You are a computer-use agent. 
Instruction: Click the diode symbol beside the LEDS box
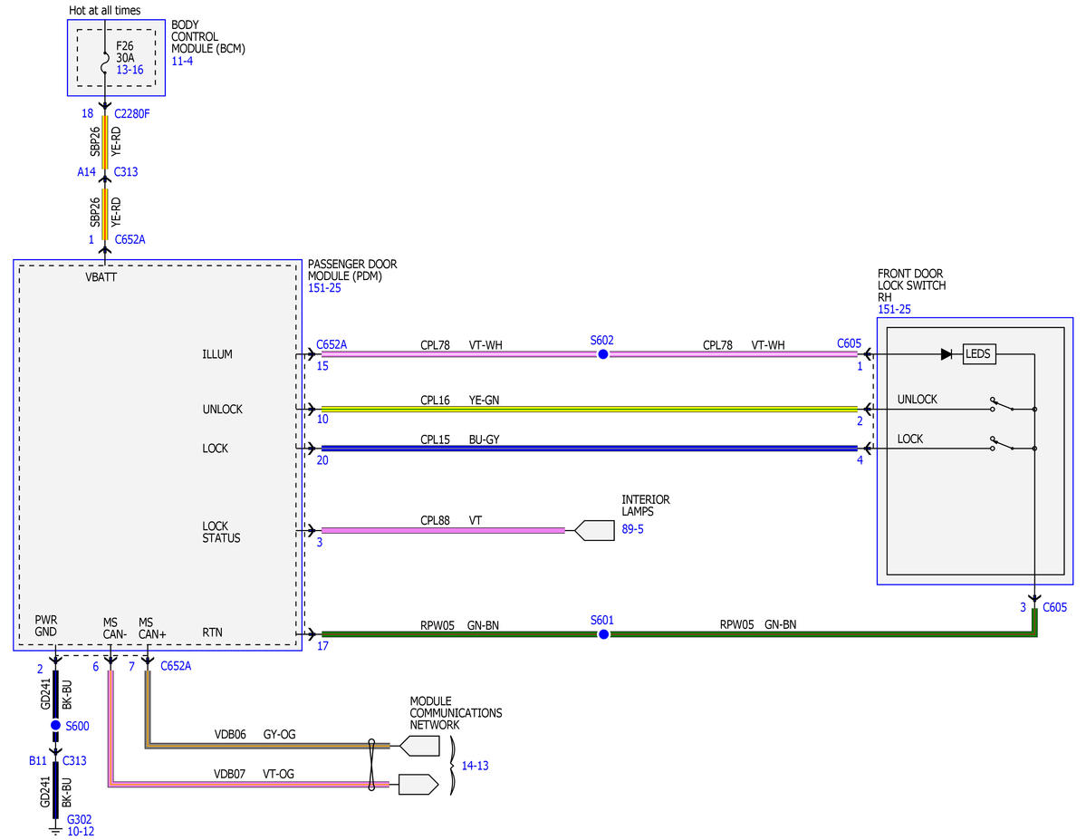coord(947,354)
